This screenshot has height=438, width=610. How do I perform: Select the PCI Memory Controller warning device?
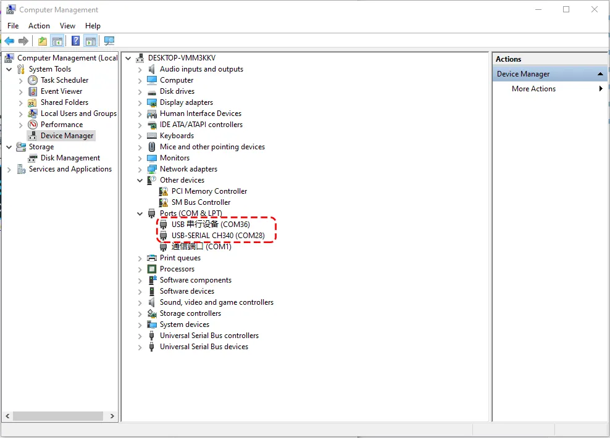click(x=209, y=191)
